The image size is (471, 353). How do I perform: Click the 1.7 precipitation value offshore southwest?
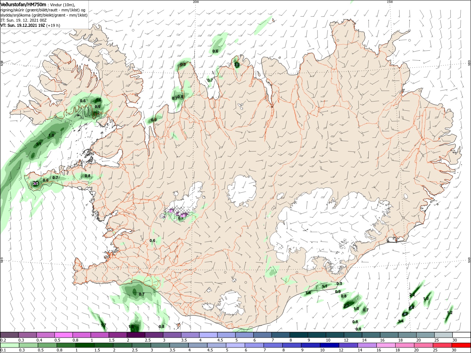point(103,325)
